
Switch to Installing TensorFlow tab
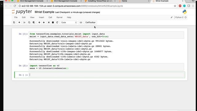(x=100, y=1)
